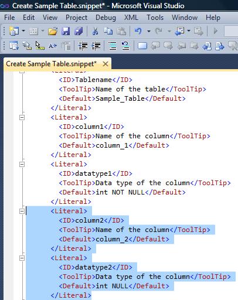Image resolution: width=238 pixels, height=300 pixels.
Task: Click the Display Parameter Info icon
Action: pos(27,46)
